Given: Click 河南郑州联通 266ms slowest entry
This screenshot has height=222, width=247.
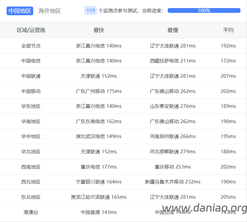Looking at the screenshot, I should pos(173,136).
